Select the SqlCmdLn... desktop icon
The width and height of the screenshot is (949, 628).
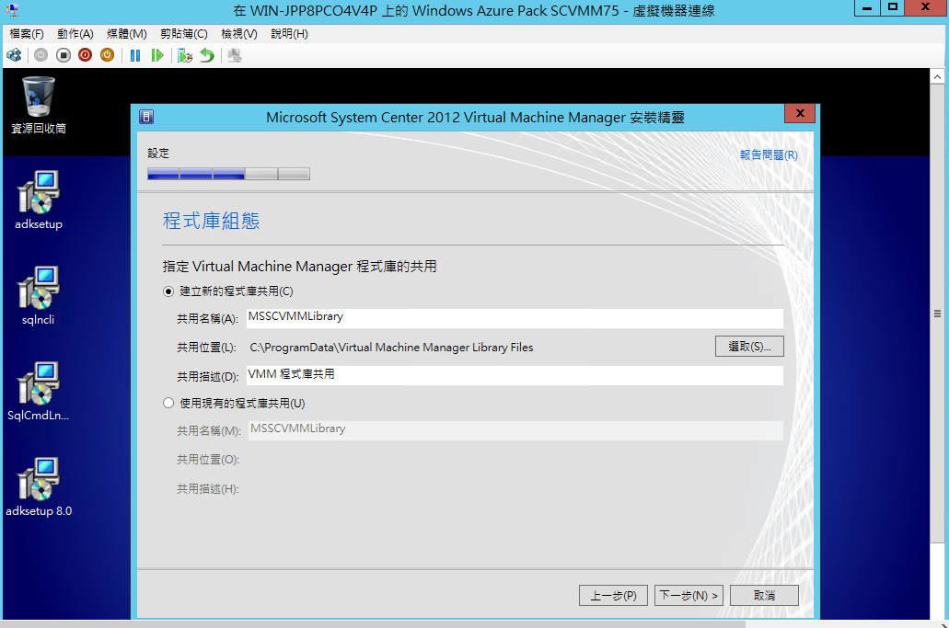(38, 391)
